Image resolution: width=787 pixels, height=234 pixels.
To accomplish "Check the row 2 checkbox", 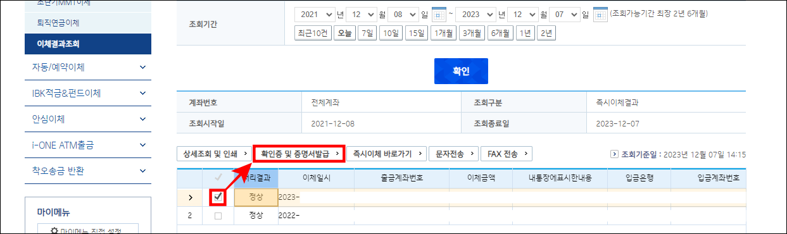I will pyautogui.click(x=218, y=216).
